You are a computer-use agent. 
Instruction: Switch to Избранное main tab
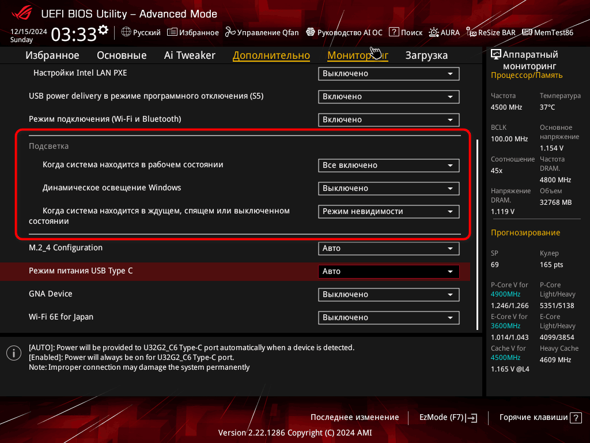pos(52,55)
